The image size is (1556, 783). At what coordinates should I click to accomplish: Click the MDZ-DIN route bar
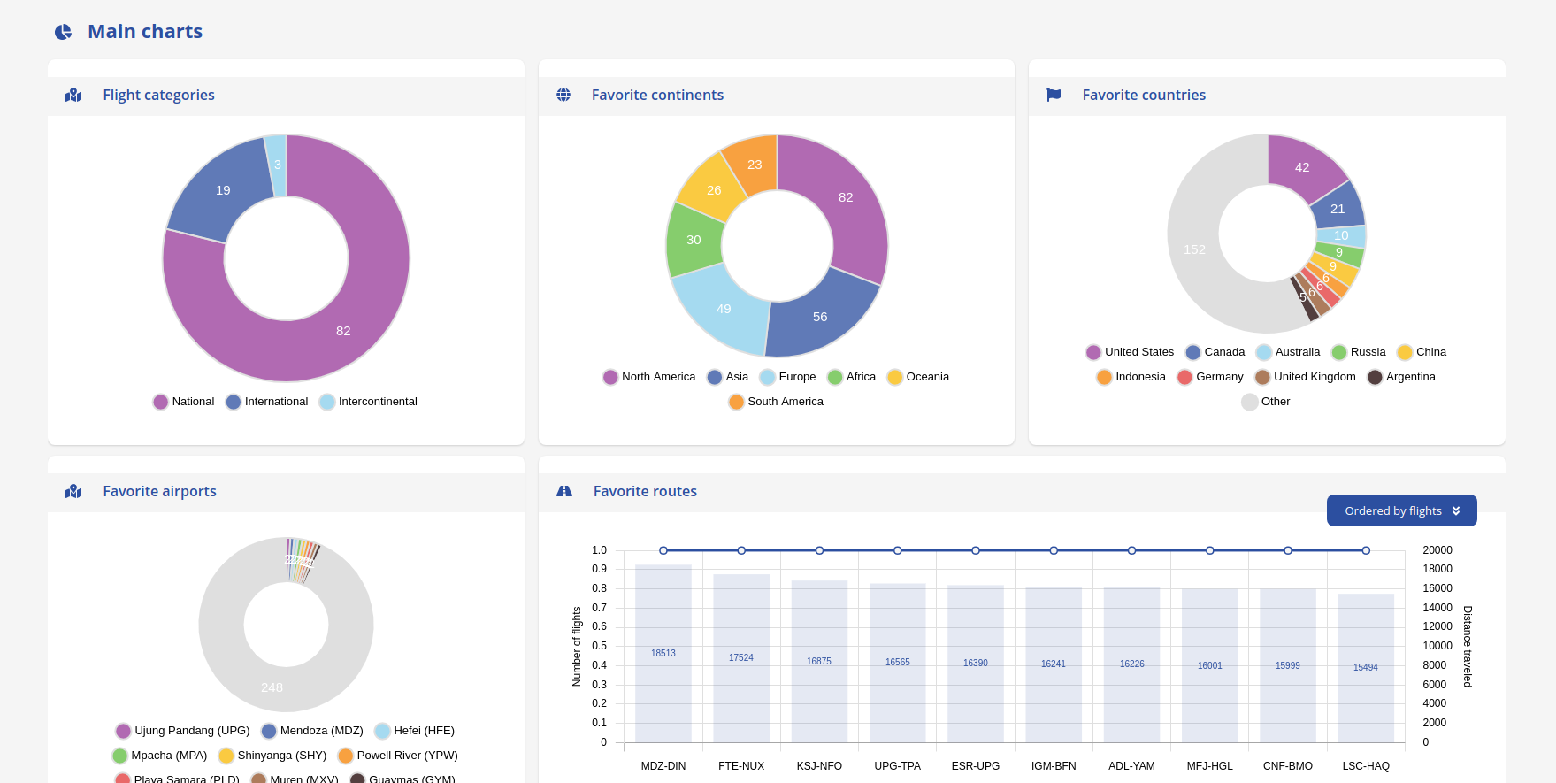(663, 654)
